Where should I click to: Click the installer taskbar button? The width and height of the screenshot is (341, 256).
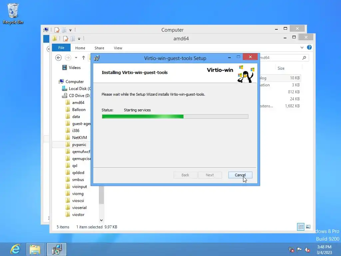[57, 249]
